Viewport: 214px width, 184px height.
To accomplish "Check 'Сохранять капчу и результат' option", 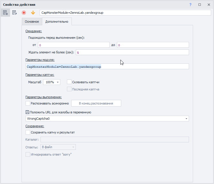I will pyautogui.click(x=28, y=132).
